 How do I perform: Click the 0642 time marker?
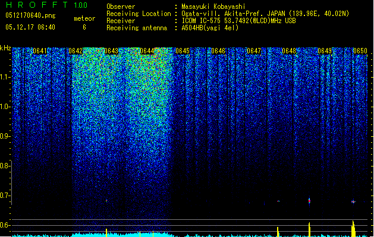76,51
